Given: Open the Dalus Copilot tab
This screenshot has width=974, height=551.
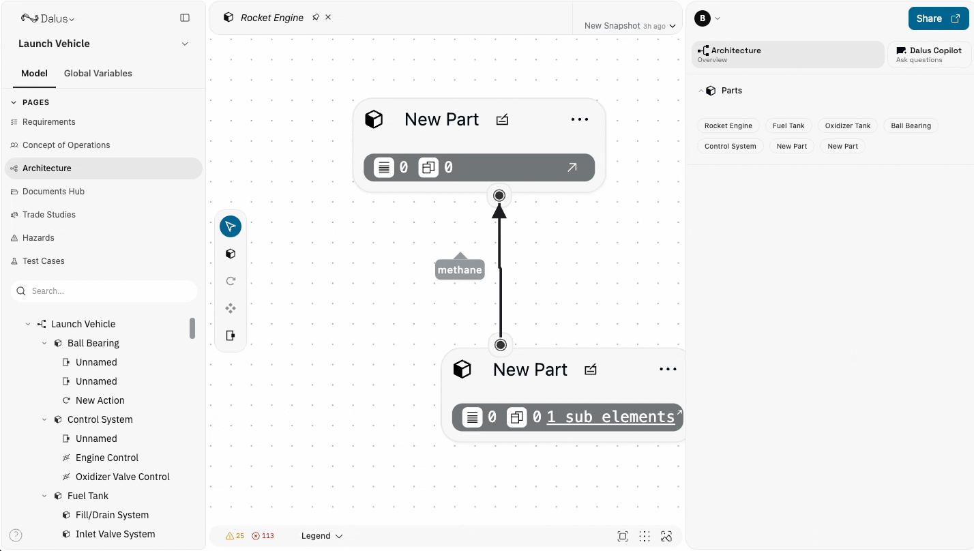Looking at the screenshot, I should tap(929, 55).
